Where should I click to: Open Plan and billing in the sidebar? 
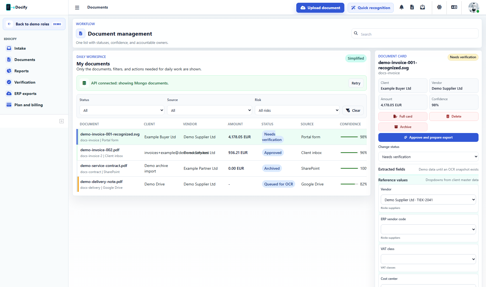point(34,105)
